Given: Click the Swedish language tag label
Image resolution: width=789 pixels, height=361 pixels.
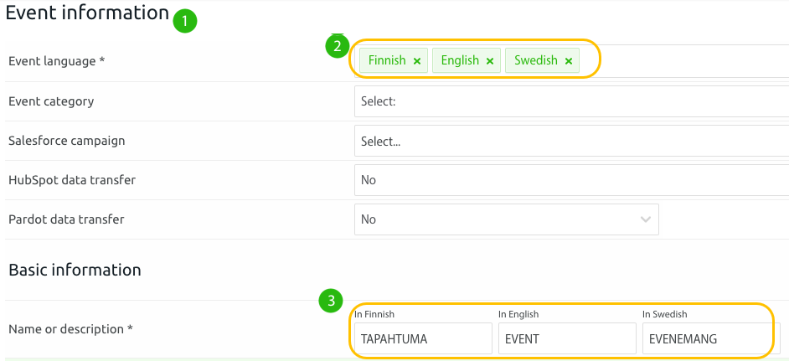Looking at the screenshot, I should (x=536, y=60).
